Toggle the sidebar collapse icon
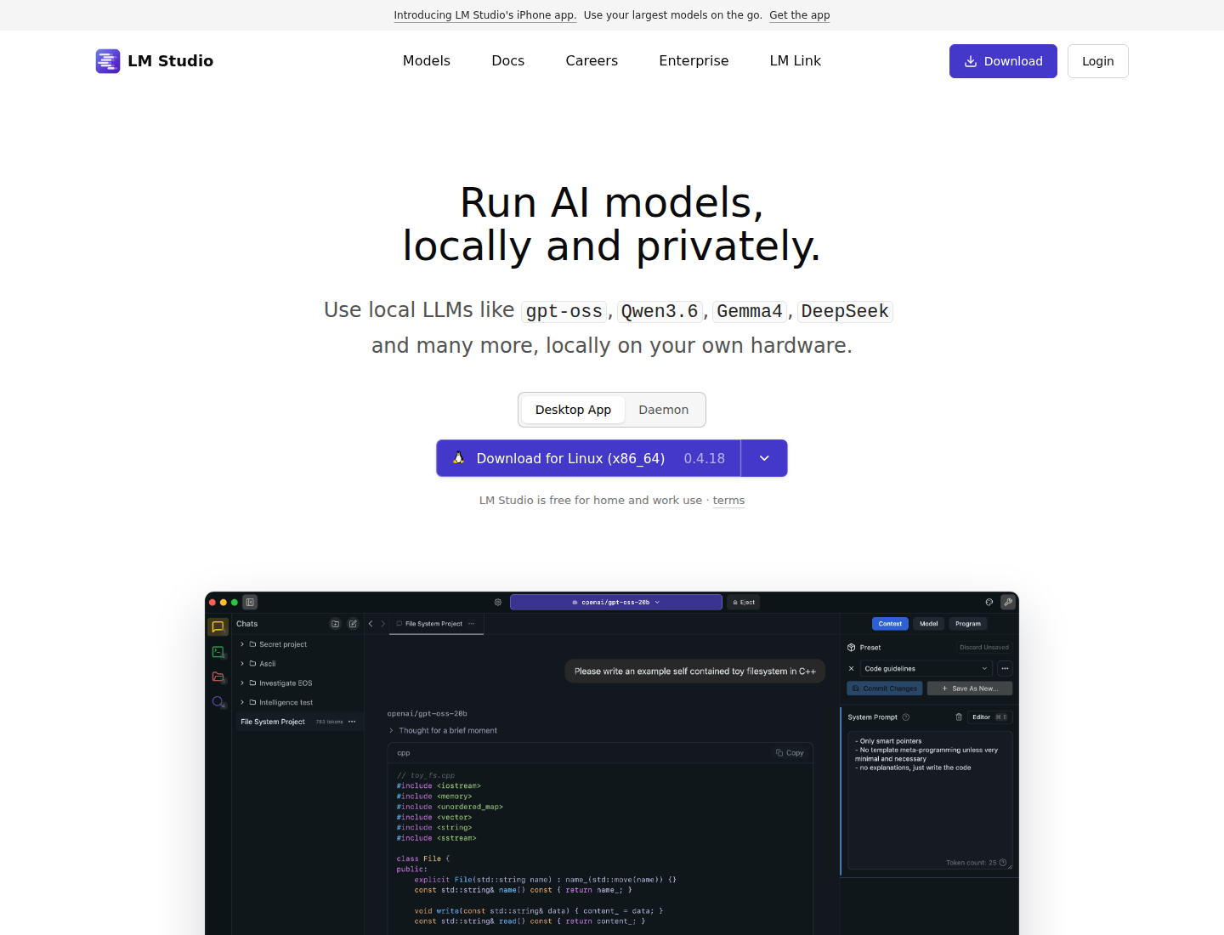The image size is (1224, 935). (x=250, y=602)
